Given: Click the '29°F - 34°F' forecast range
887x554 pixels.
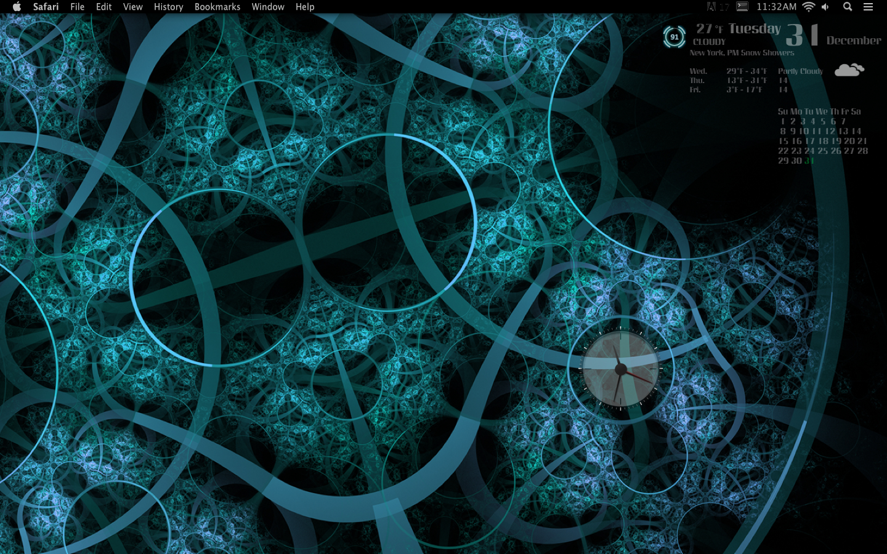Looking at the screenshot, I should coord(747,71).
